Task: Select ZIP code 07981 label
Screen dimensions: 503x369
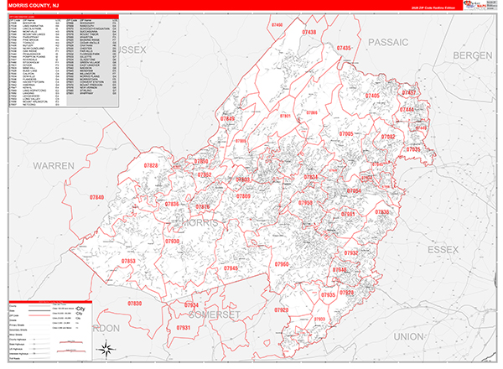Action: pos(348,214)
